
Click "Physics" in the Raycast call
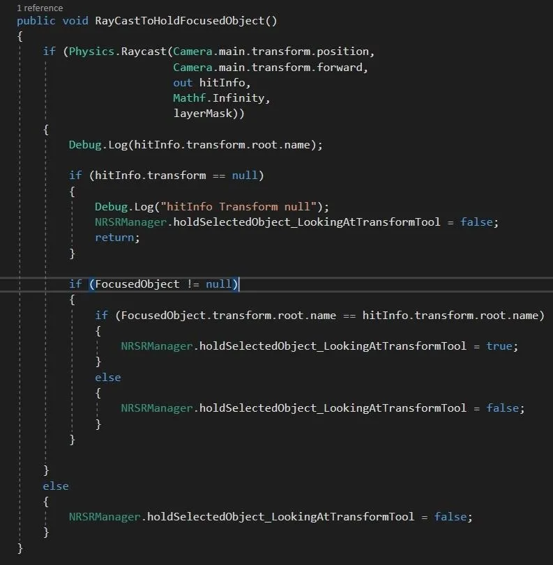[x=91, y=52]
